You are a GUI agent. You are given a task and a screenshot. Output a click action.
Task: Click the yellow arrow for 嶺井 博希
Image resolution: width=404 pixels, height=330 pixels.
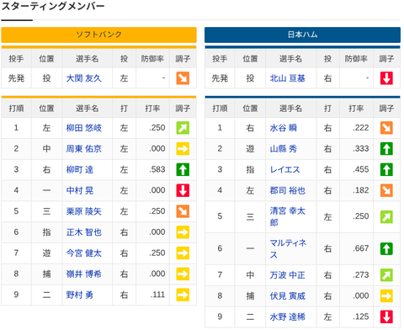pyautogui.click(x=183, y=274)
